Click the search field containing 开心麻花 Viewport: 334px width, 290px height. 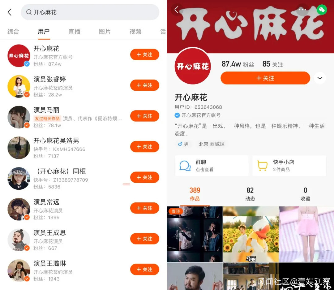(x=90, y=12)
